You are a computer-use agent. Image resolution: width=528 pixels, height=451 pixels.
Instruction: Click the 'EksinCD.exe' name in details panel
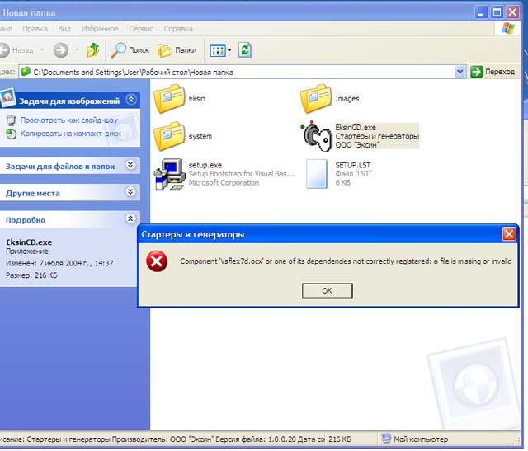[29, 242]
